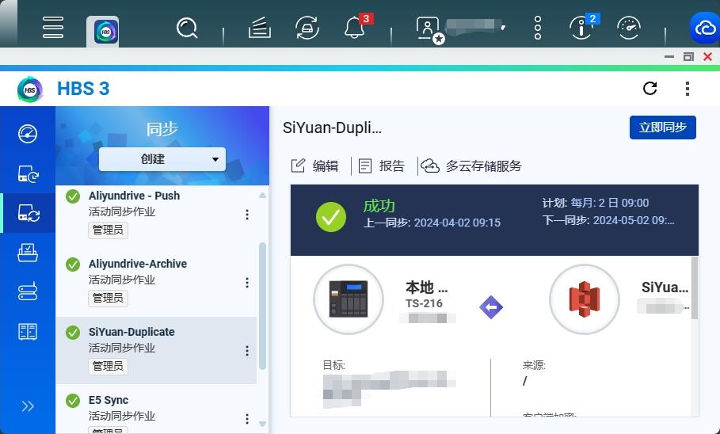720x434 pixels.
Task: Select the SiYuan-Duplicate job
Action: coord(156,350)
